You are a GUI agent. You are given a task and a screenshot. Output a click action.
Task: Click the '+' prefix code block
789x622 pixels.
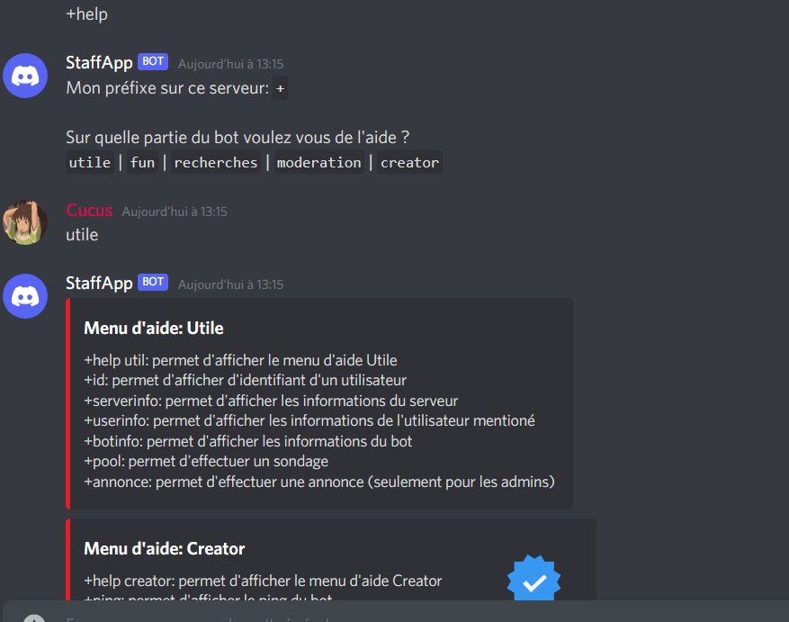(281, 88)
